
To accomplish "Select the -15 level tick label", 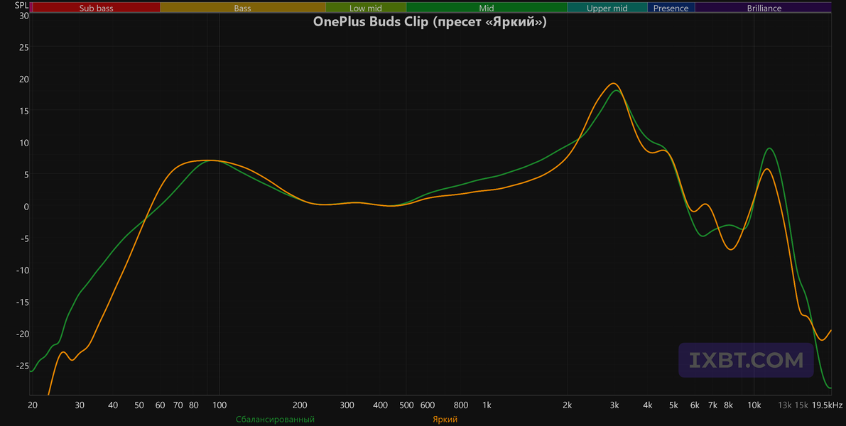I will click(x=22, y=302).
